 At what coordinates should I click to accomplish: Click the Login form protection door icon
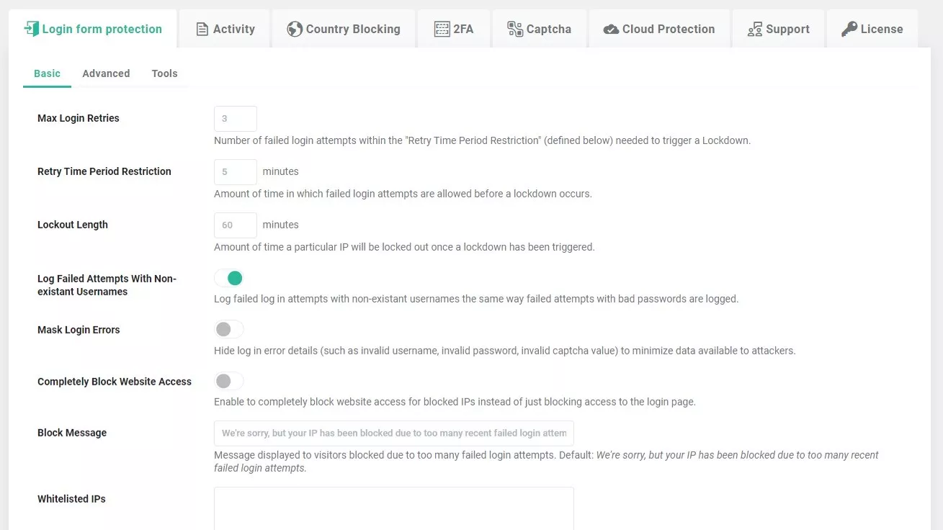pyautogui.click(x=31, y=29)
